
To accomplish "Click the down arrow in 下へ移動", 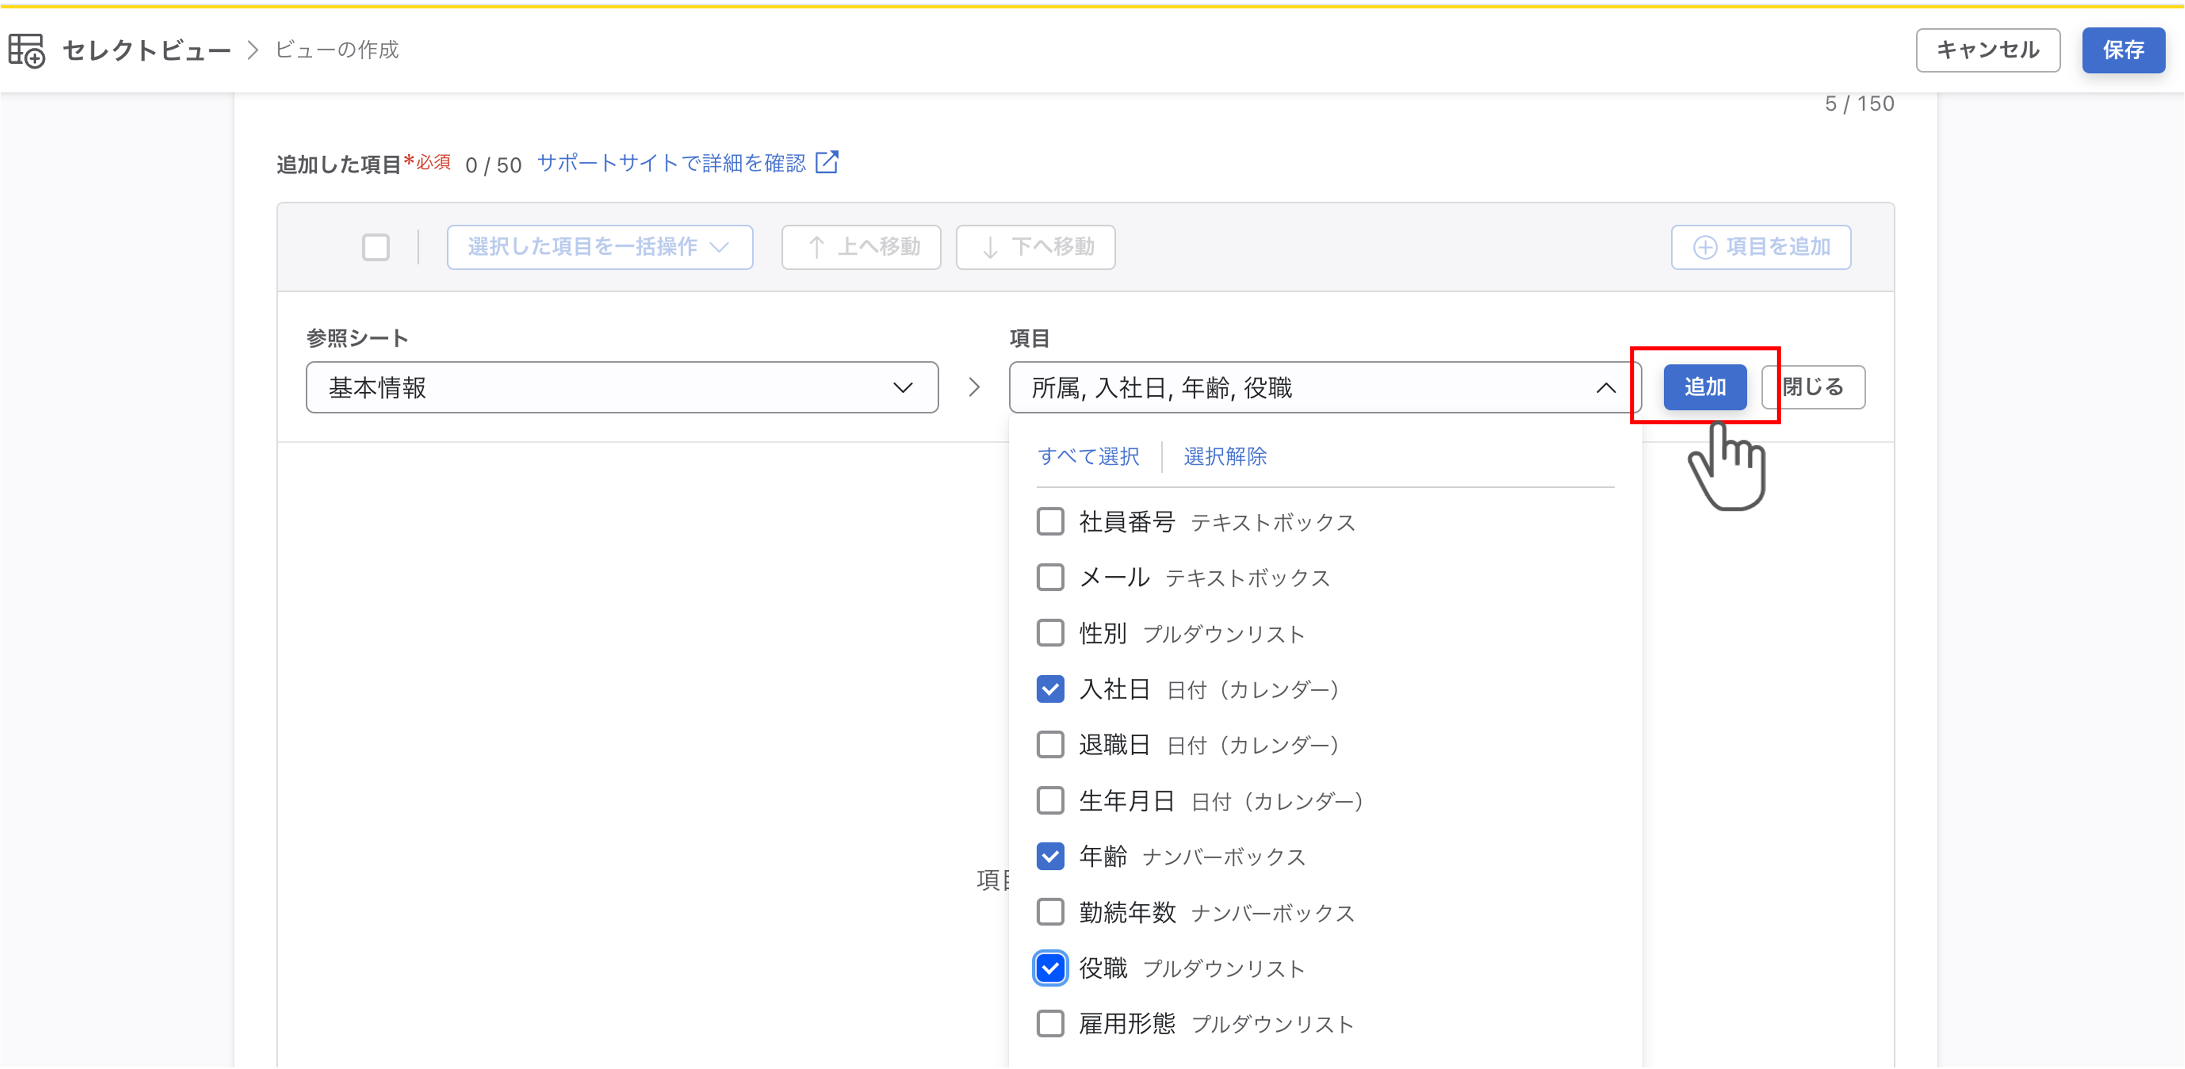I will 990,247.
